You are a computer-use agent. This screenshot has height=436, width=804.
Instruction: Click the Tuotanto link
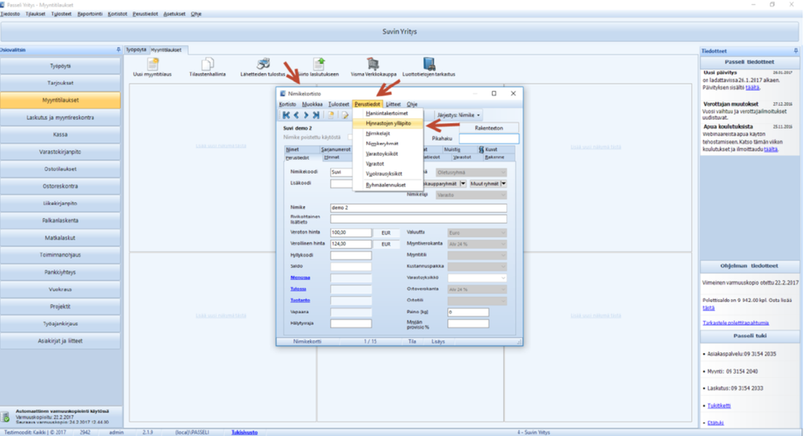[x=300, y=300]
